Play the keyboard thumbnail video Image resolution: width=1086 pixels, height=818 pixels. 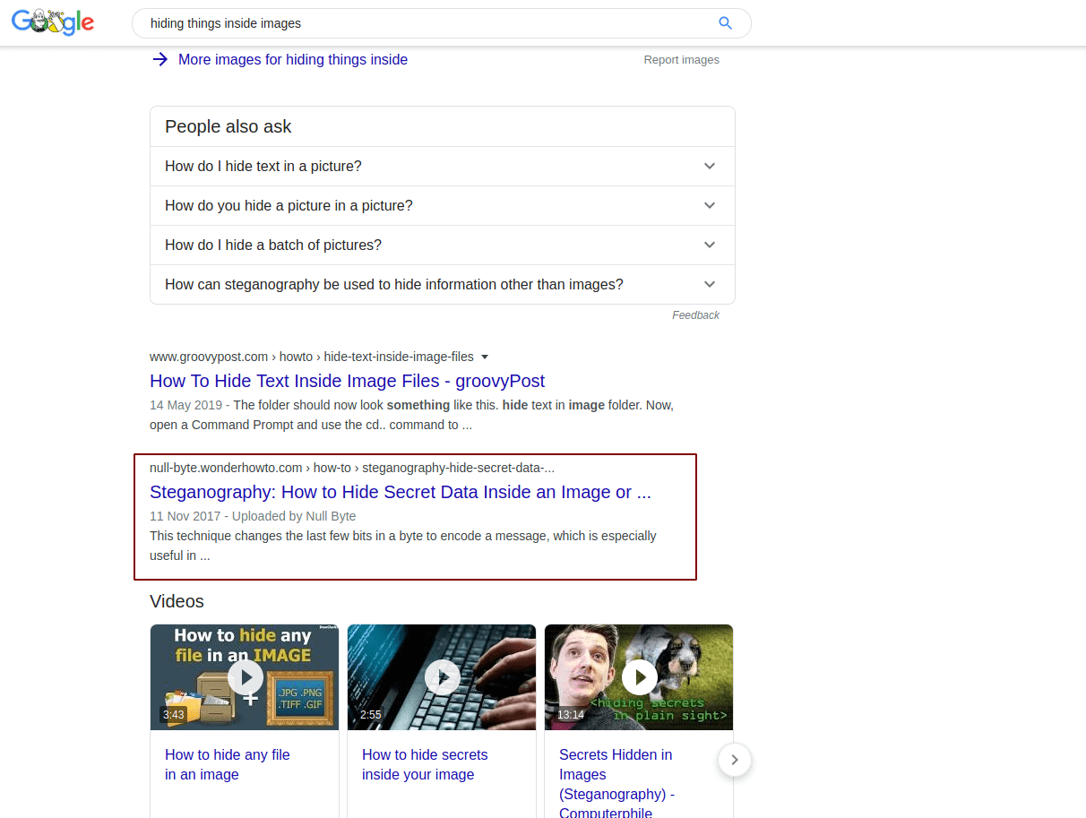442,676
